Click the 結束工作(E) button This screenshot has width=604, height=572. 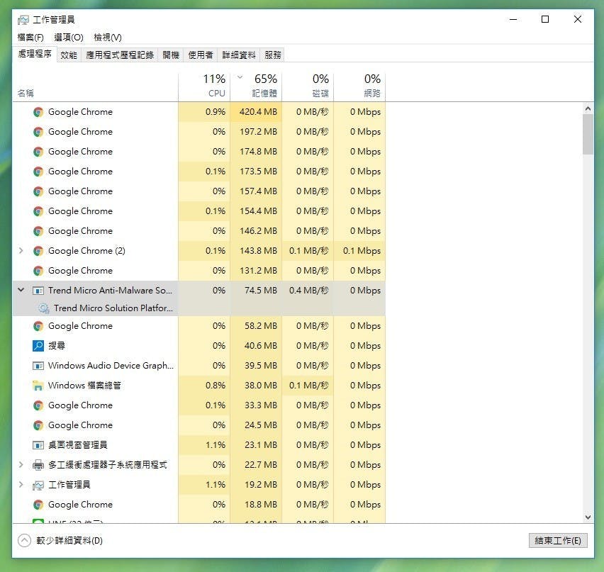(x=558, y=540)
